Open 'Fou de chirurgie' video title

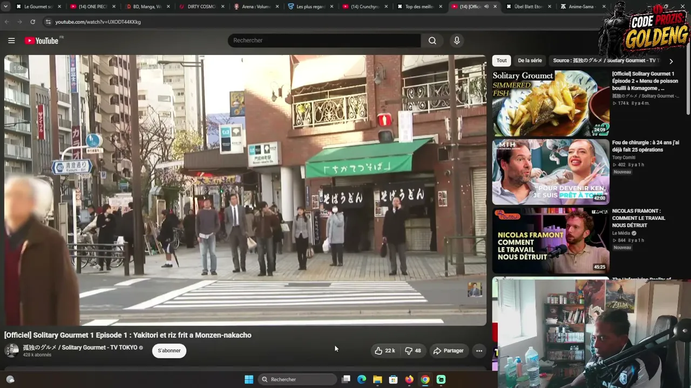coord(646,147)
